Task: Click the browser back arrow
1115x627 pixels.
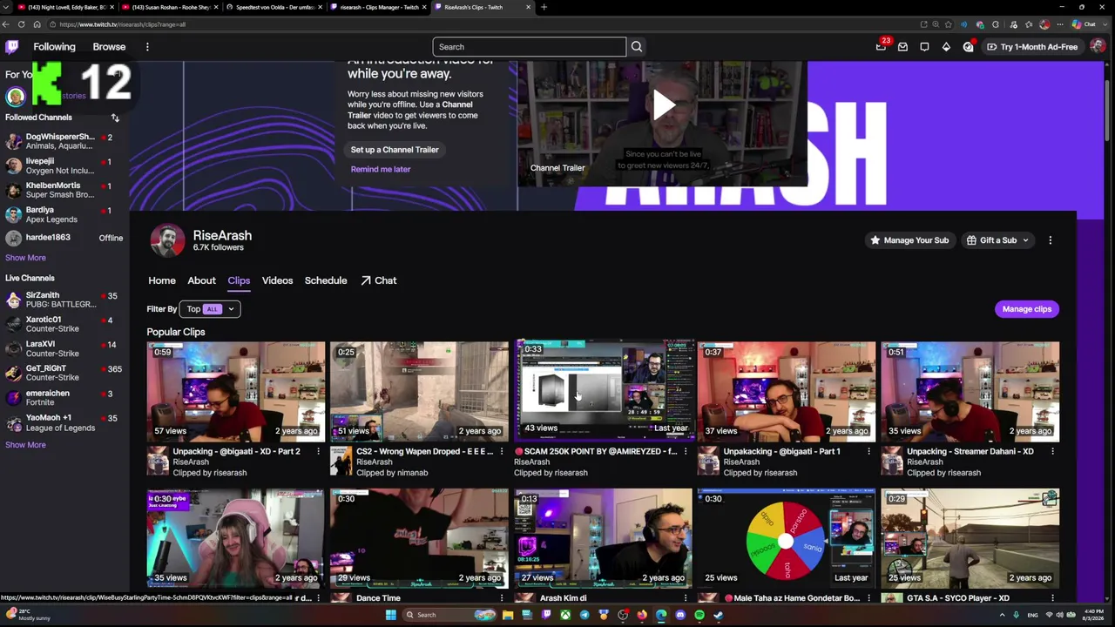Action: [6, 24]
